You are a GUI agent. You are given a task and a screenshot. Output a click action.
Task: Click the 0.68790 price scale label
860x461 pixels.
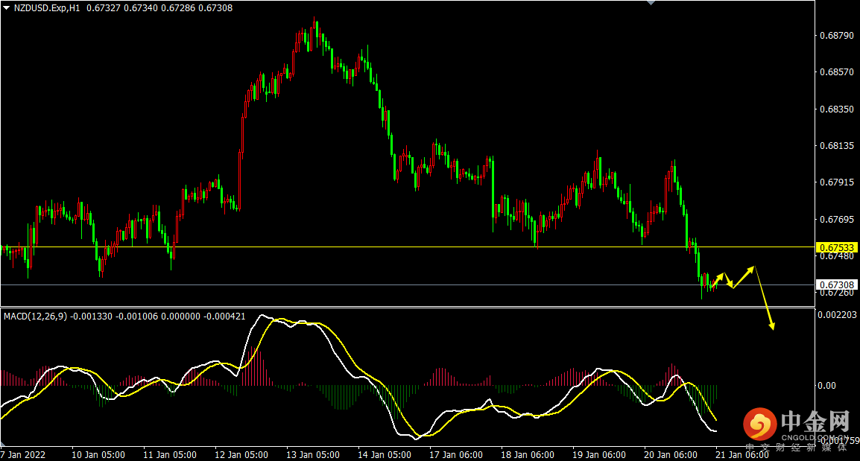click(x=835, y=36)
